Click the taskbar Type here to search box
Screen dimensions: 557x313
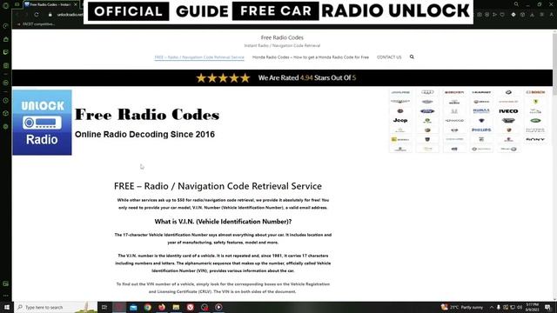tap(56, 307)
